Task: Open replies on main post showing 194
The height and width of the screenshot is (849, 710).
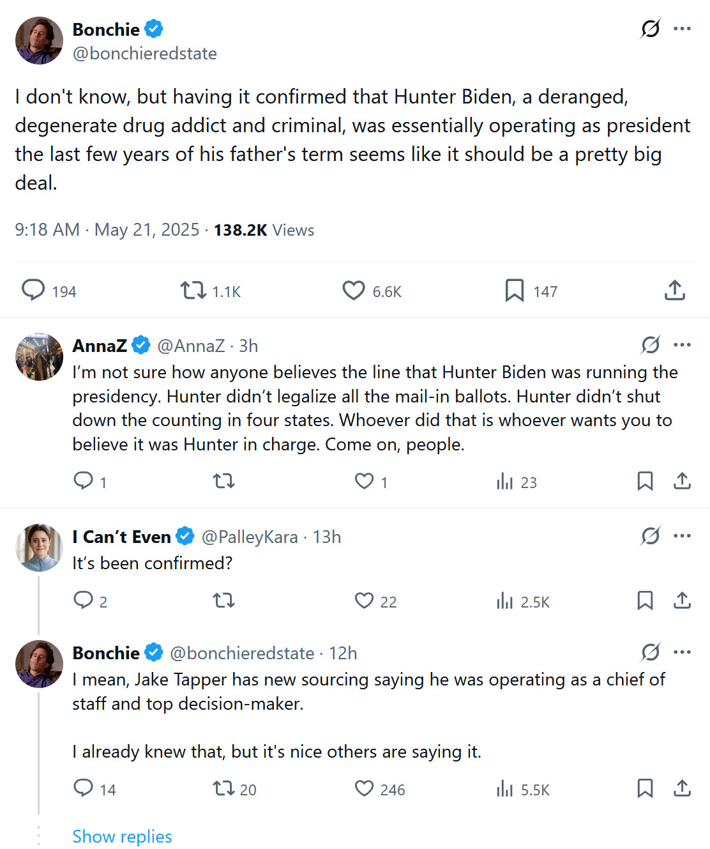Action: tap(33, 290)
